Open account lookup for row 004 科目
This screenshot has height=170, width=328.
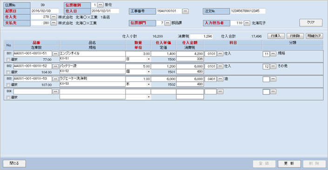click(220, 91)
